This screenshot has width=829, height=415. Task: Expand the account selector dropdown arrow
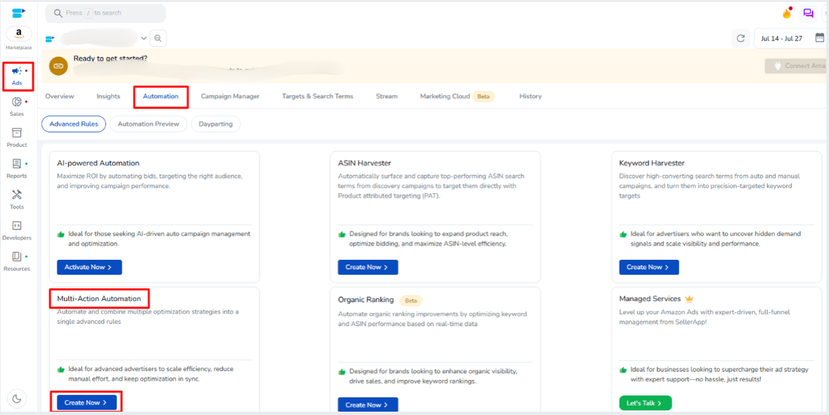tap(143, 38)
